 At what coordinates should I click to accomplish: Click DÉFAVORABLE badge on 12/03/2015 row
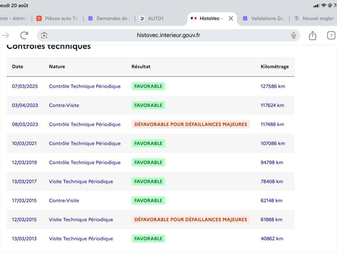pos(191,219)
